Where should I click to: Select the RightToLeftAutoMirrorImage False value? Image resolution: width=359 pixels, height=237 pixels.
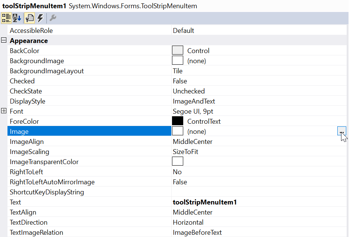[180, 182]
